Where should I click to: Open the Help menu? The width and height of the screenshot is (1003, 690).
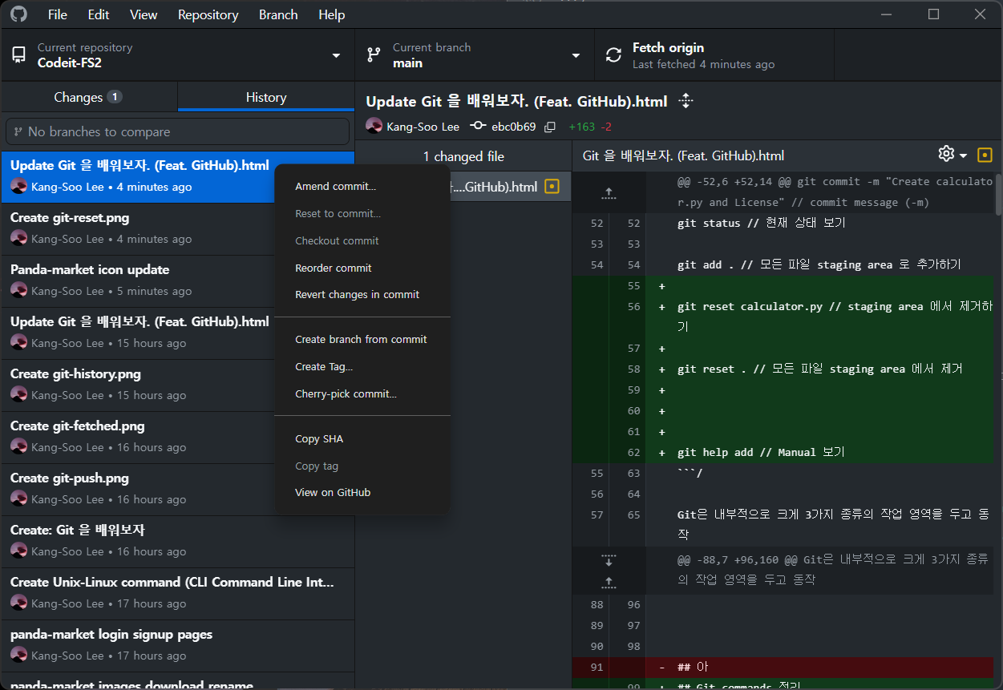point(332,14)
